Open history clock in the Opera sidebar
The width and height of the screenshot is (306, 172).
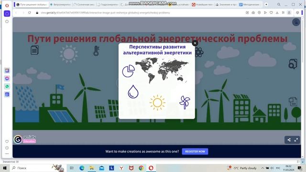7,148
